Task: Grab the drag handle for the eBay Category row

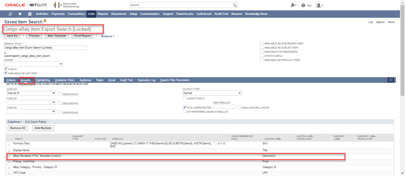Action: (9, 168)
